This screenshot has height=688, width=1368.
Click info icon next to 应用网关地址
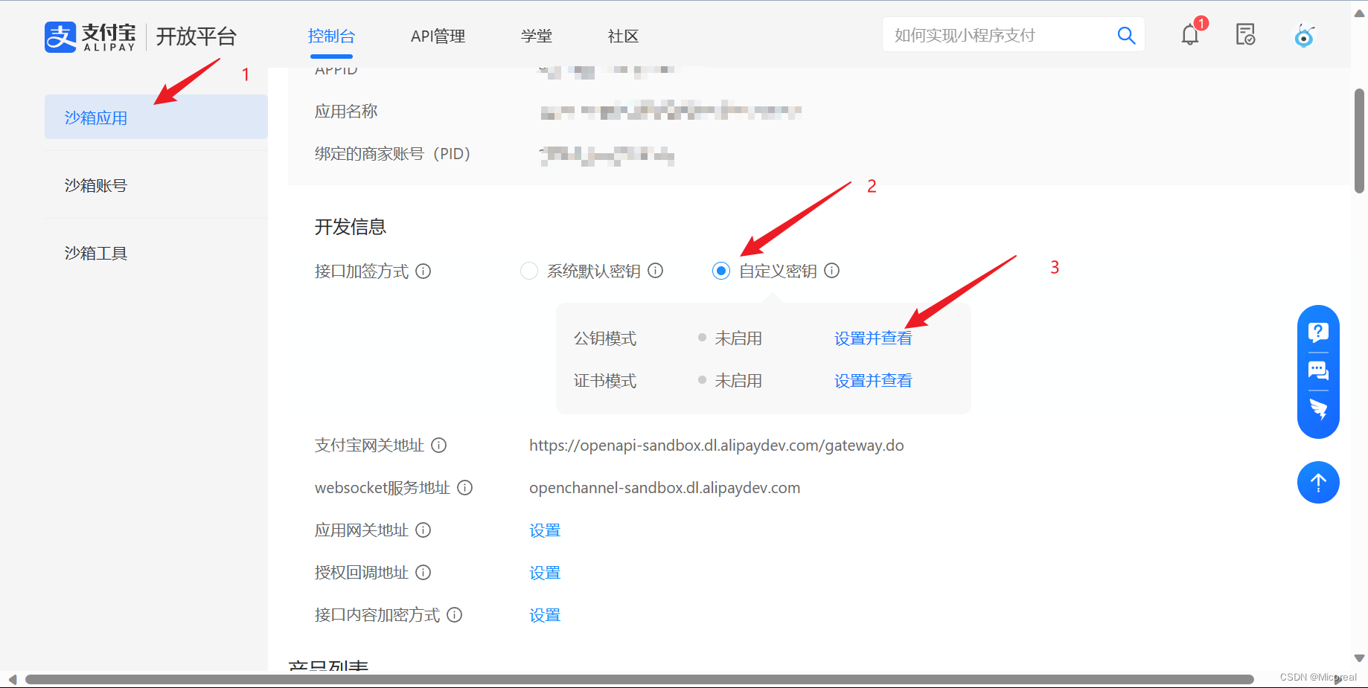423,530
